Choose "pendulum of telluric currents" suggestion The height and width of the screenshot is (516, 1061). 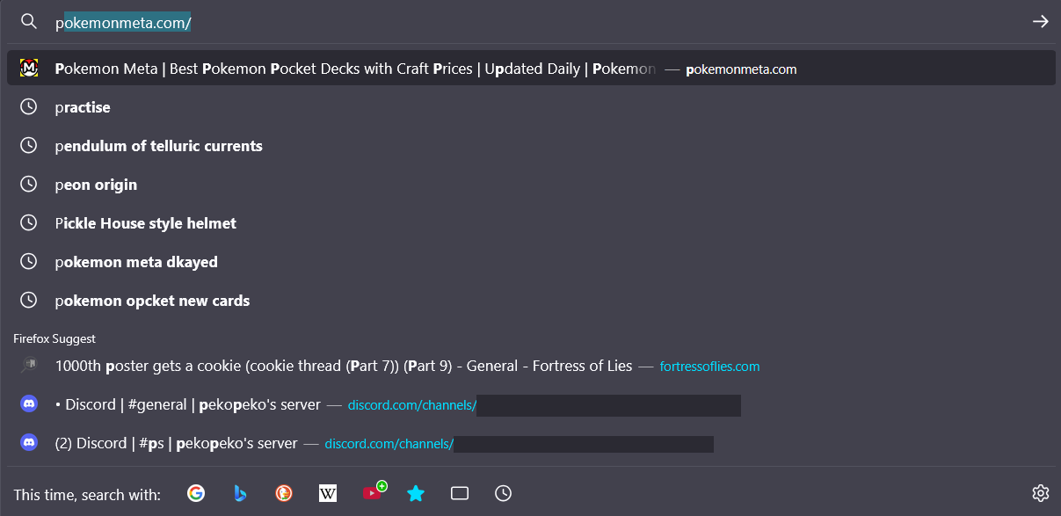[x=531, y=146]
